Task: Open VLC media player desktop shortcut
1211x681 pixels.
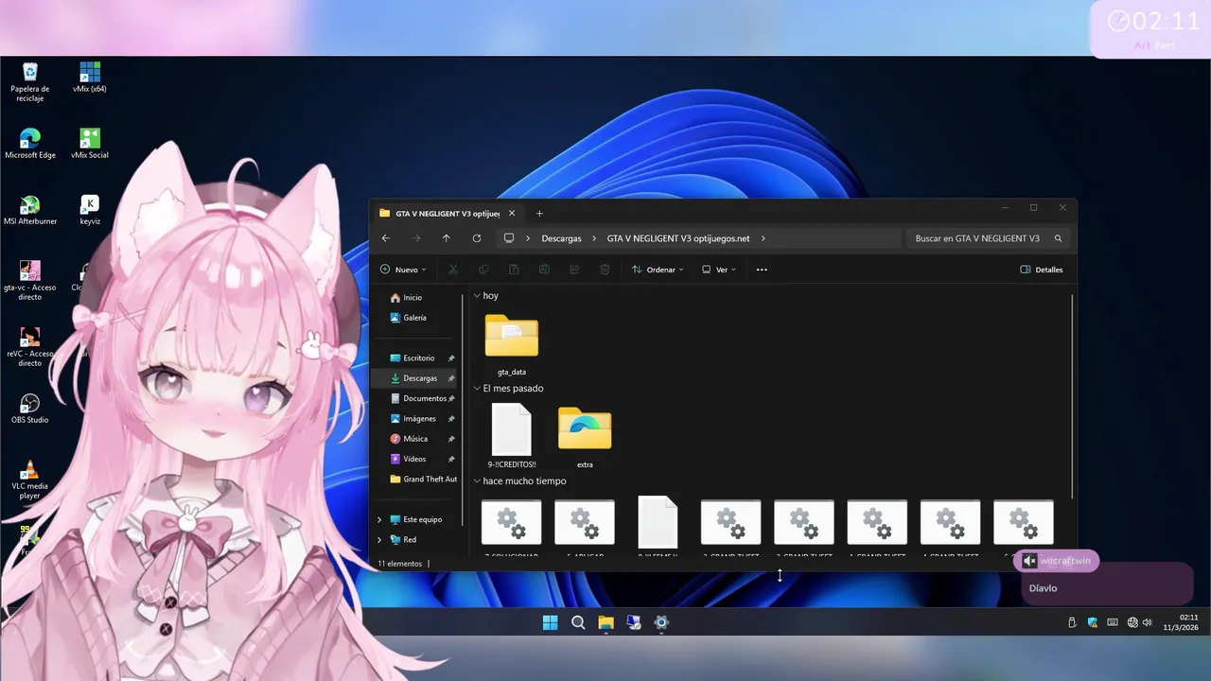Action: pos(30,480)
